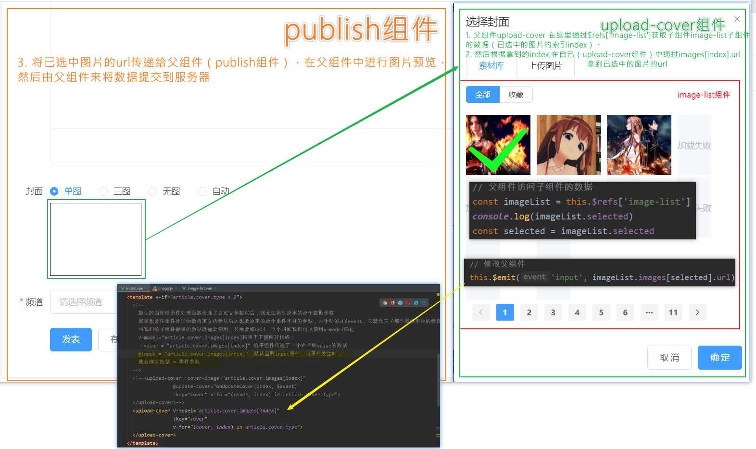Click the </template> closing tag line

[142, 443]
